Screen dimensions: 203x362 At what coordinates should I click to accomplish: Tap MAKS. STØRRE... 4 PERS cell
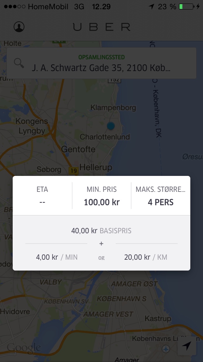(x=161, y=196)
